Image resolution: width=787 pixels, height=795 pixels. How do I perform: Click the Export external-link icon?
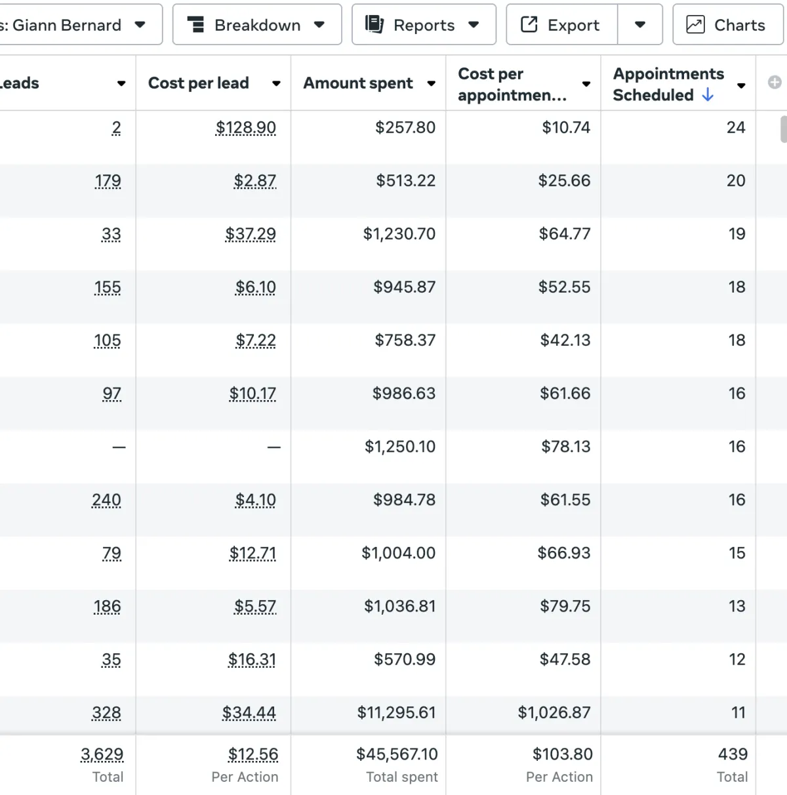[x=529, y=24]
